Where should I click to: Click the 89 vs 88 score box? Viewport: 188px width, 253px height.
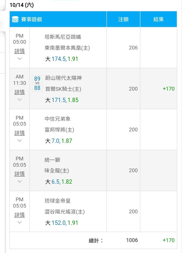(37, 83)
